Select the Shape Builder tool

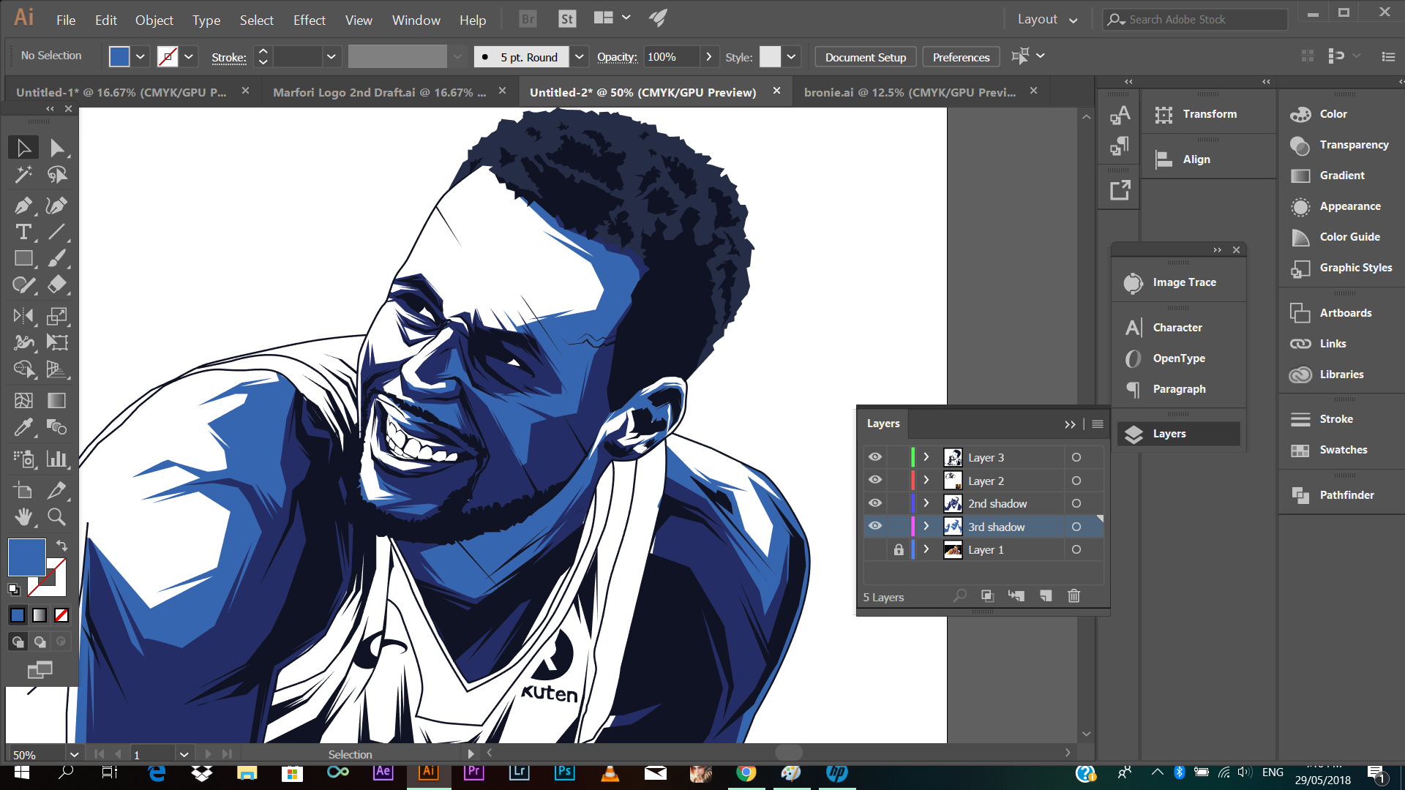pyautogui.click(x=23, y=369)
